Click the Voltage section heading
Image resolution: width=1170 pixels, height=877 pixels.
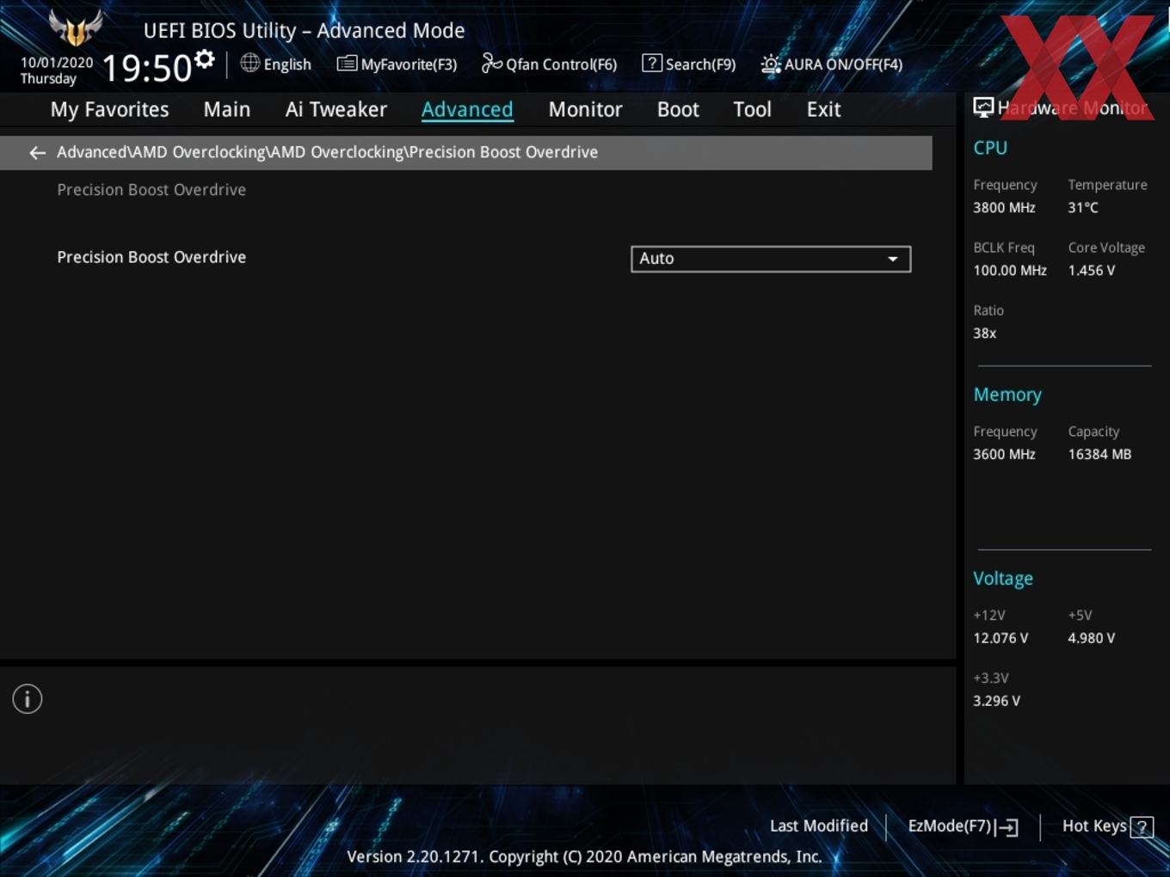click(1003, 579)
